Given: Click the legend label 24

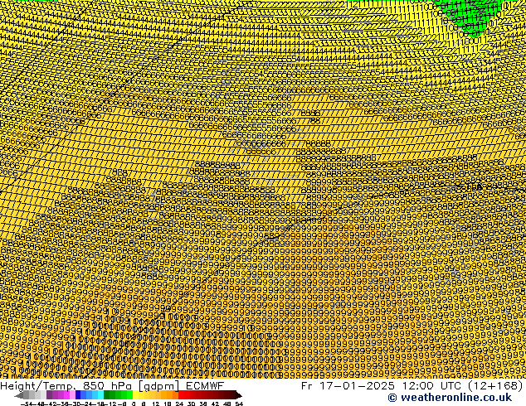Looking at the screenshot, I should (x=179, y=404).
